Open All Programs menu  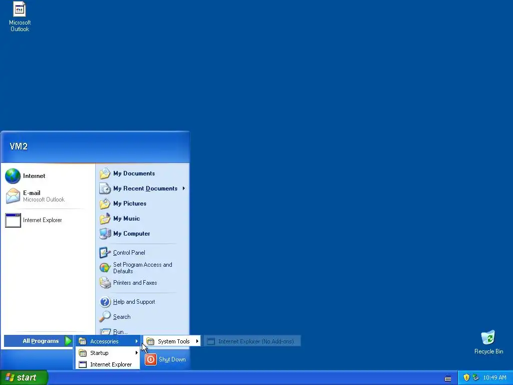pyautogui.click(x=38, y=341)
